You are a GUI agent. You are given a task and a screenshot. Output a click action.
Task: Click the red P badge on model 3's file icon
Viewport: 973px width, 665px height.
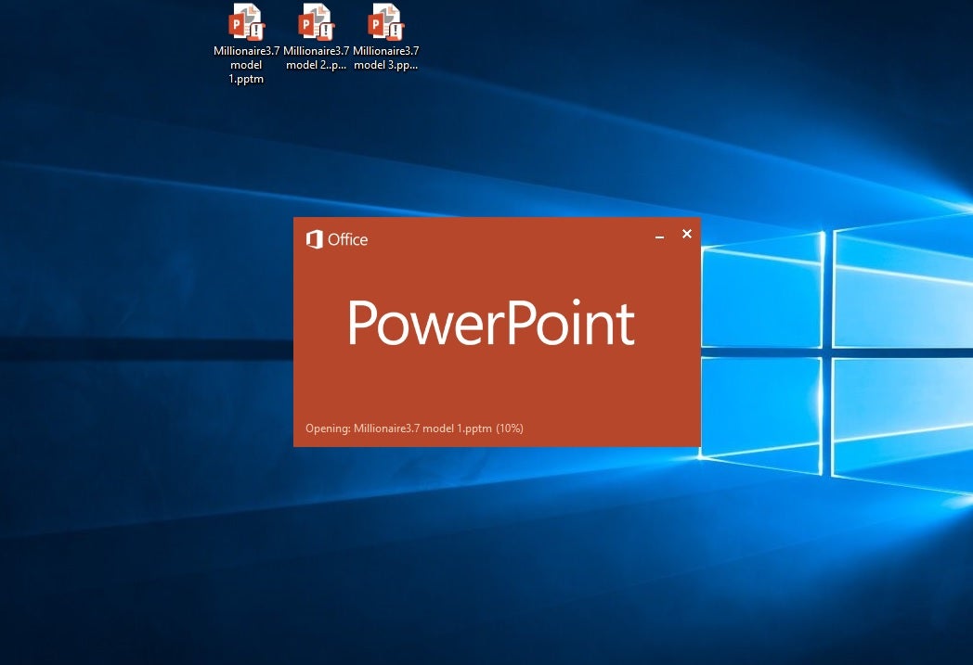coord(377,23)
